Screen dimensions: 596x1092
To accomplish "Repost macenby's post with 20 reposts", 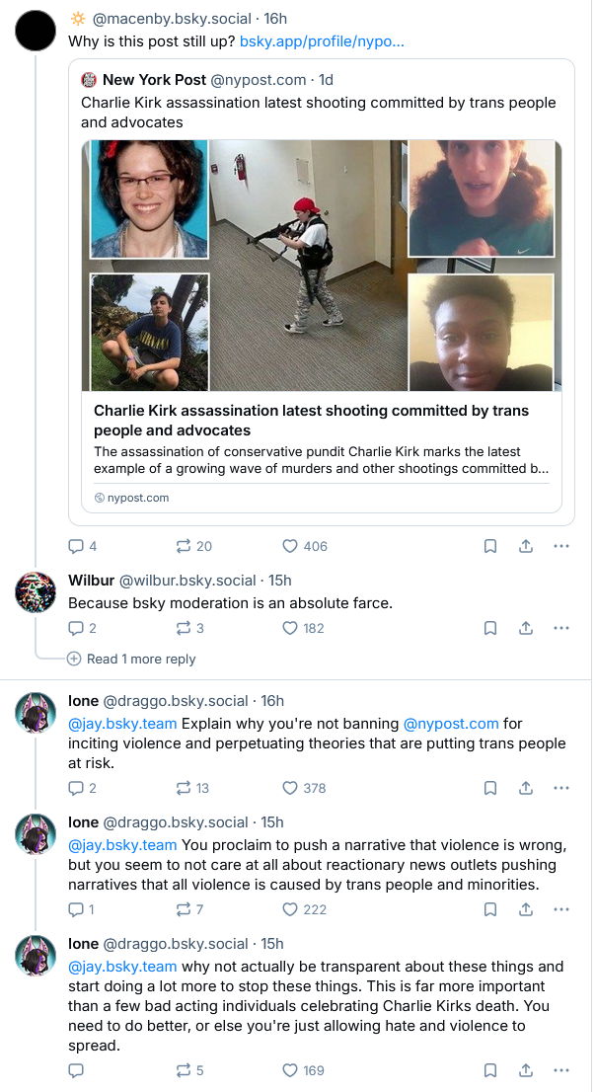I will [183, 546].
